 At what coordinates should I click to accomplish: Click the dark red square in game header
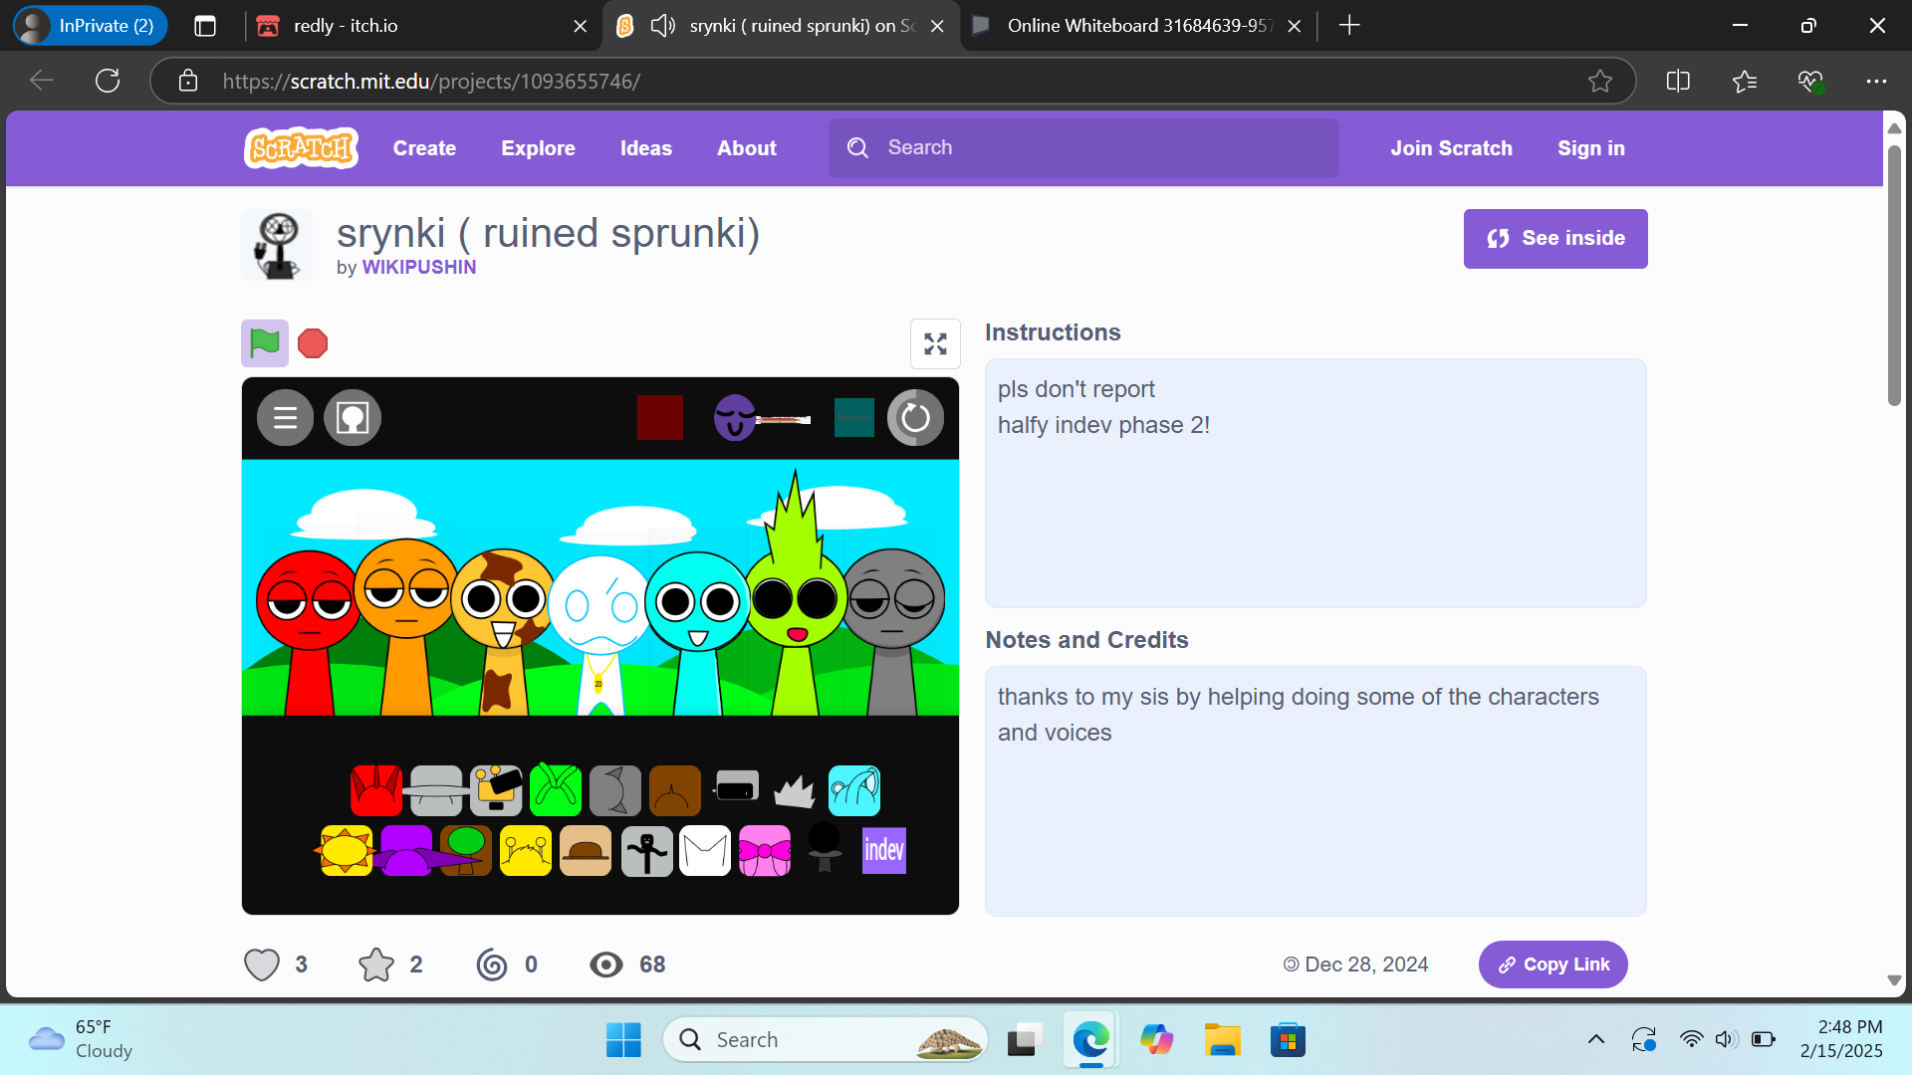660,417
